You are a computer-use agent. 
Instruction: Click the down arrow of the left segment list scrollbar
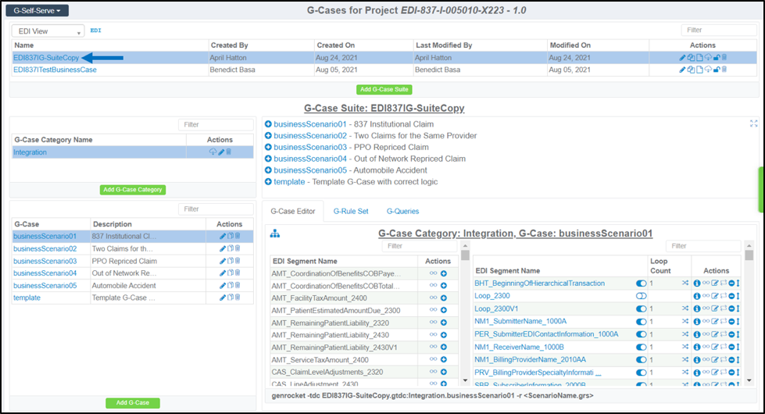465,381
